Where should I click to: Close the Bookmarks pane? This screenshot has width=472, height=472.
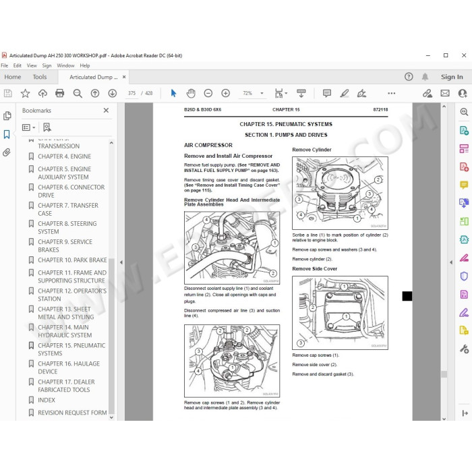pyautogui.click(x=106, y=111)
